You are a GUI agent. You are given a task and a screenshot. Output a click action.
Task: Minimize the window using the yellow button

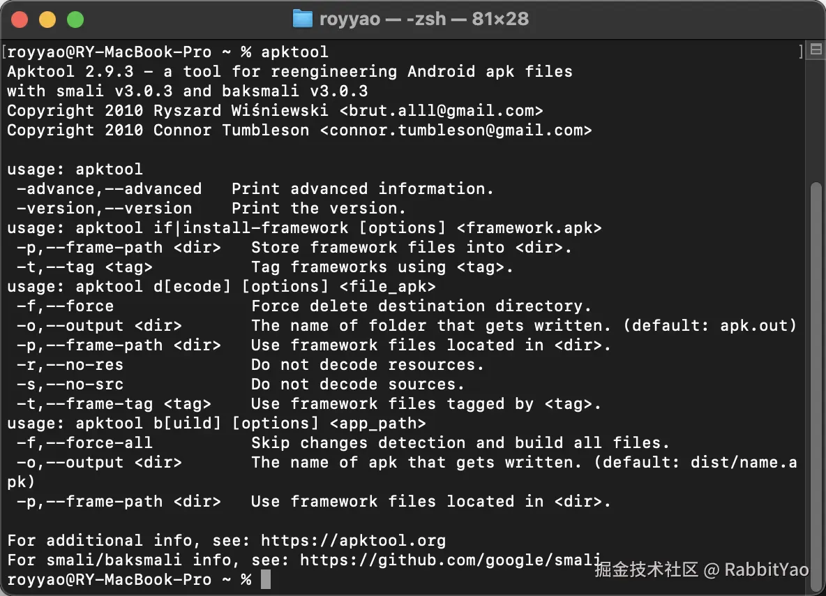47,20
